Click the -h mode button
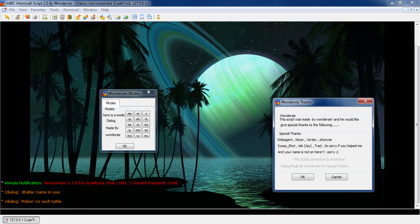The width and height of the screenshot is (420, 224). pos(146,119)
